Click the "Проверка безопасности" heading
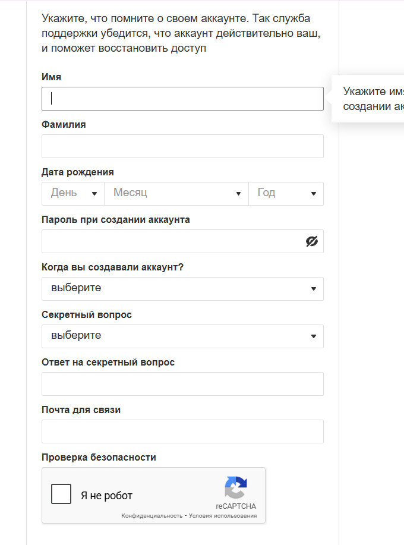 pos(99,458)
